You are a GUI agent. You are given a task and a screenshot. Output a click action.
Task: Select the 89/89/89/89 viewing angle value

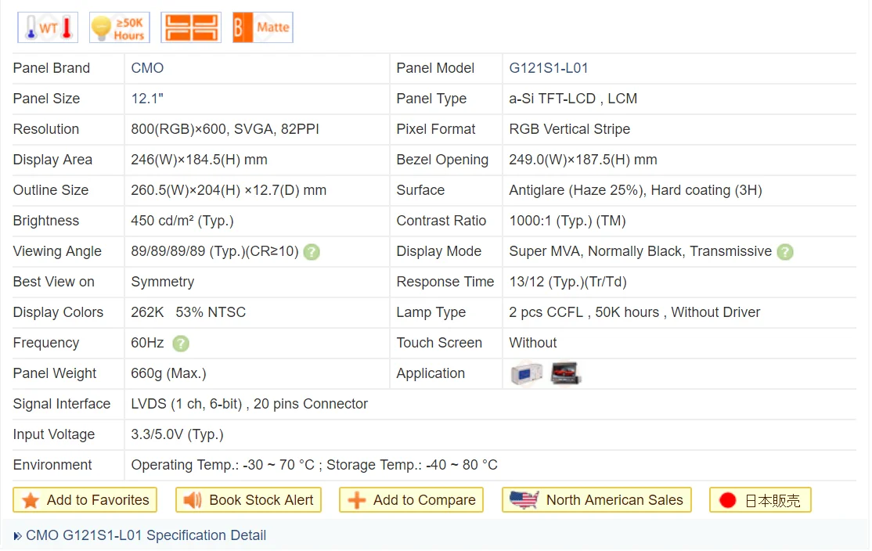(214, 251)
